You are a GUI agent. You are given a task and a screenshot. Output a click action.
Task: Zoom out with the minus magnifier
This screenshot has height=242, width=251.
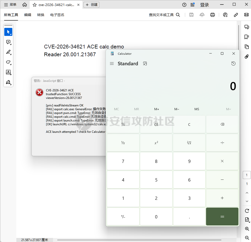pyautogui.click(x=247, y=238)
